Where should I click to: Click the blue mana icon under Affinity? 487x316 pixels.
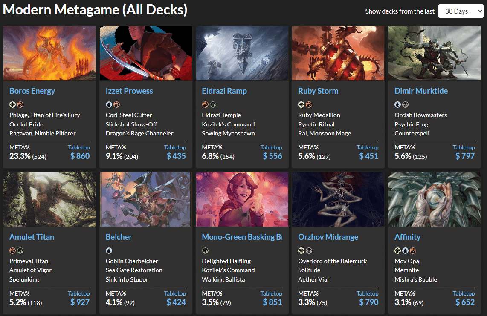(x=405, y=250)
